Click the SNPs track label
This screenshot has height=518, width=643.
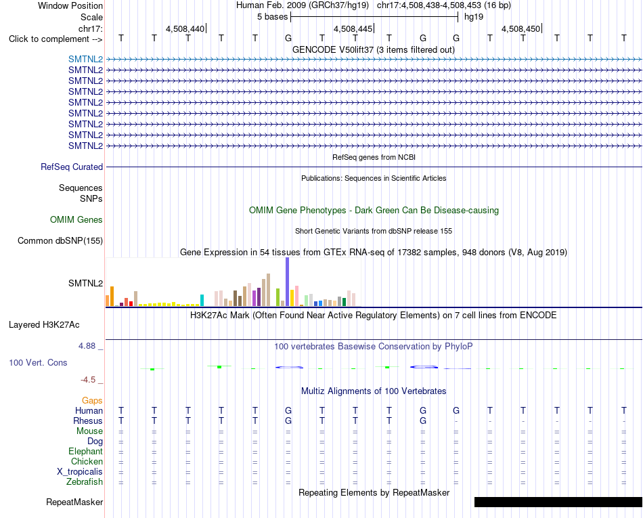coord(91,198)
